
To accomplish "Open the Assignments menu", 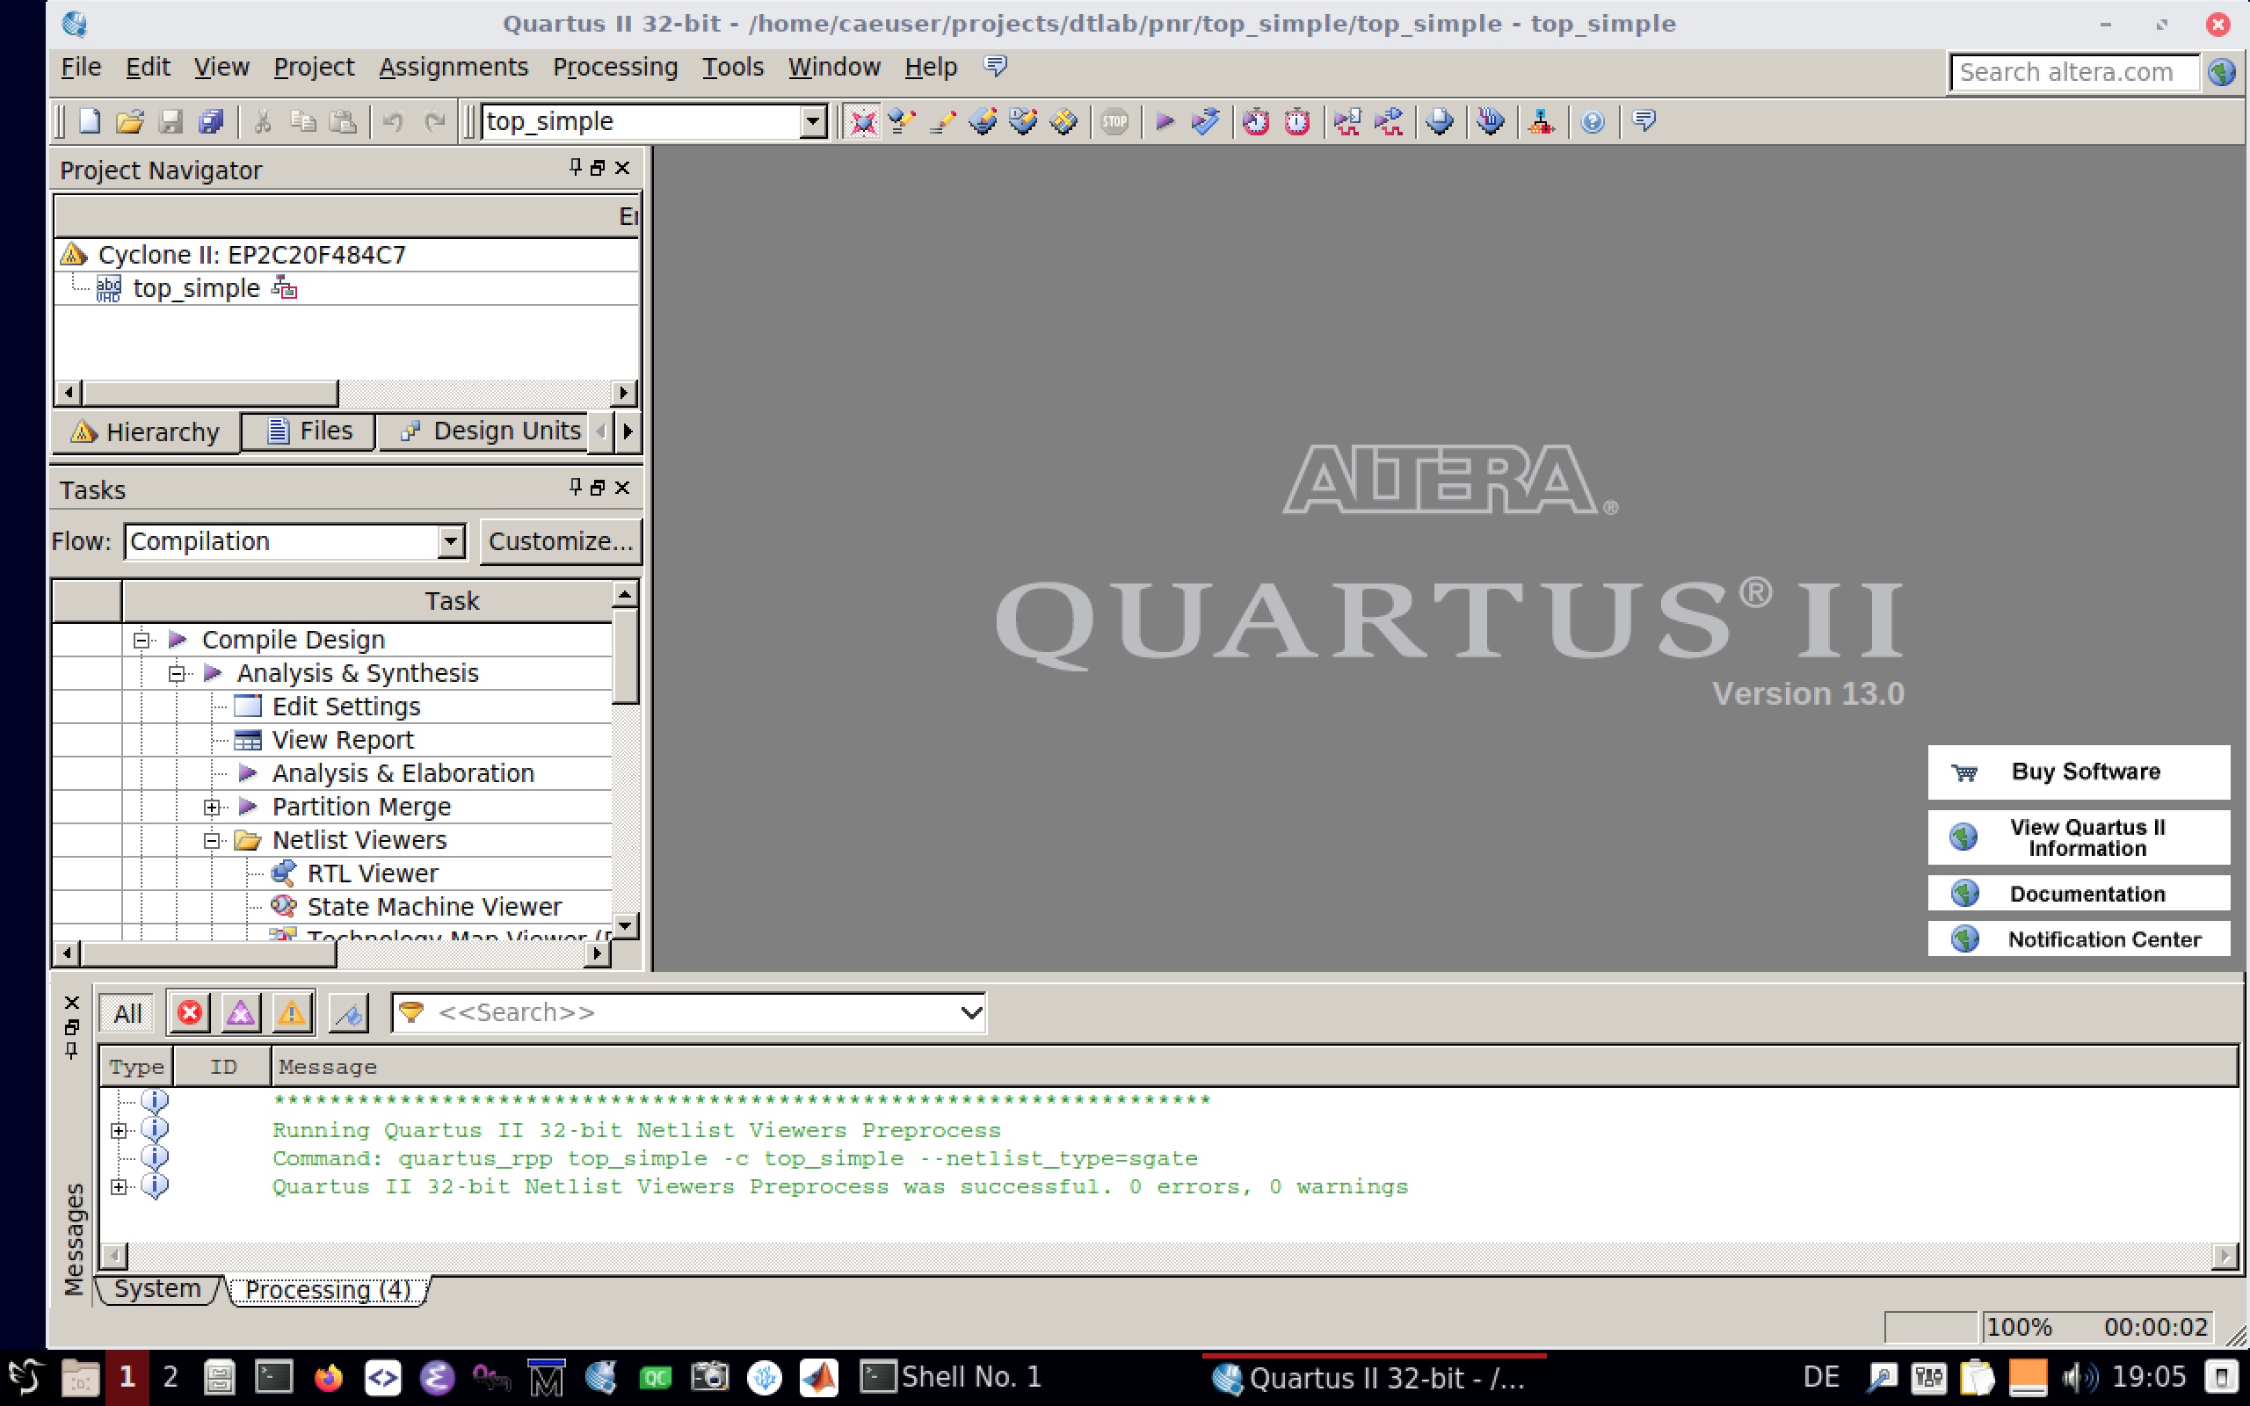I will click(x=453, y=67).
